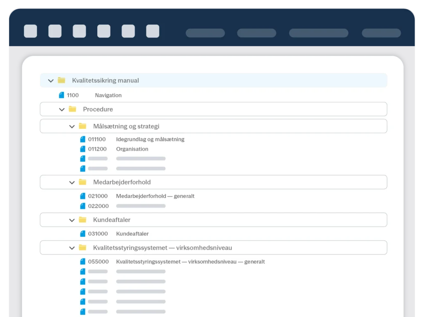The image size is (422, 317).
Task: Click the document icon for 011100
Action: click(83, 140)
